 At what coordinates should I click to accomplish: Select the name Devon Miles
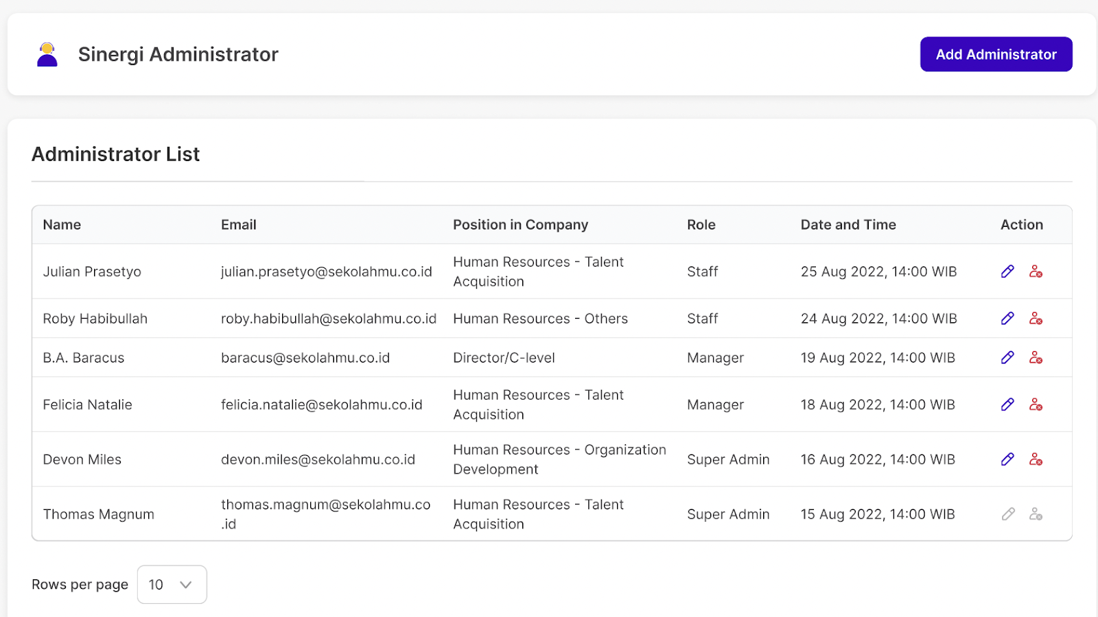point(82,459)
